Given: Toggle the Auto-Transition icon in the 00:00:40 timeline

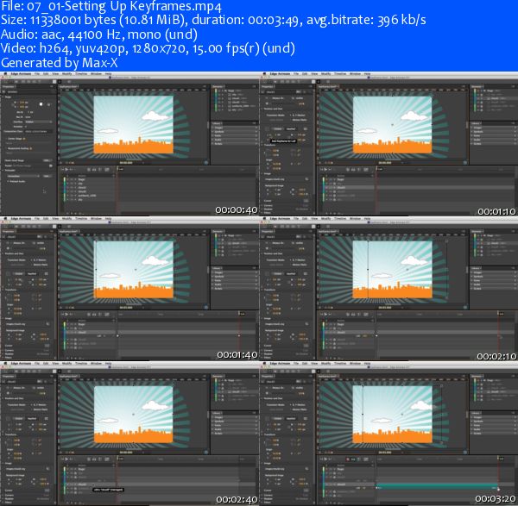Looking at the screenshot, I should tap(94, 169).
